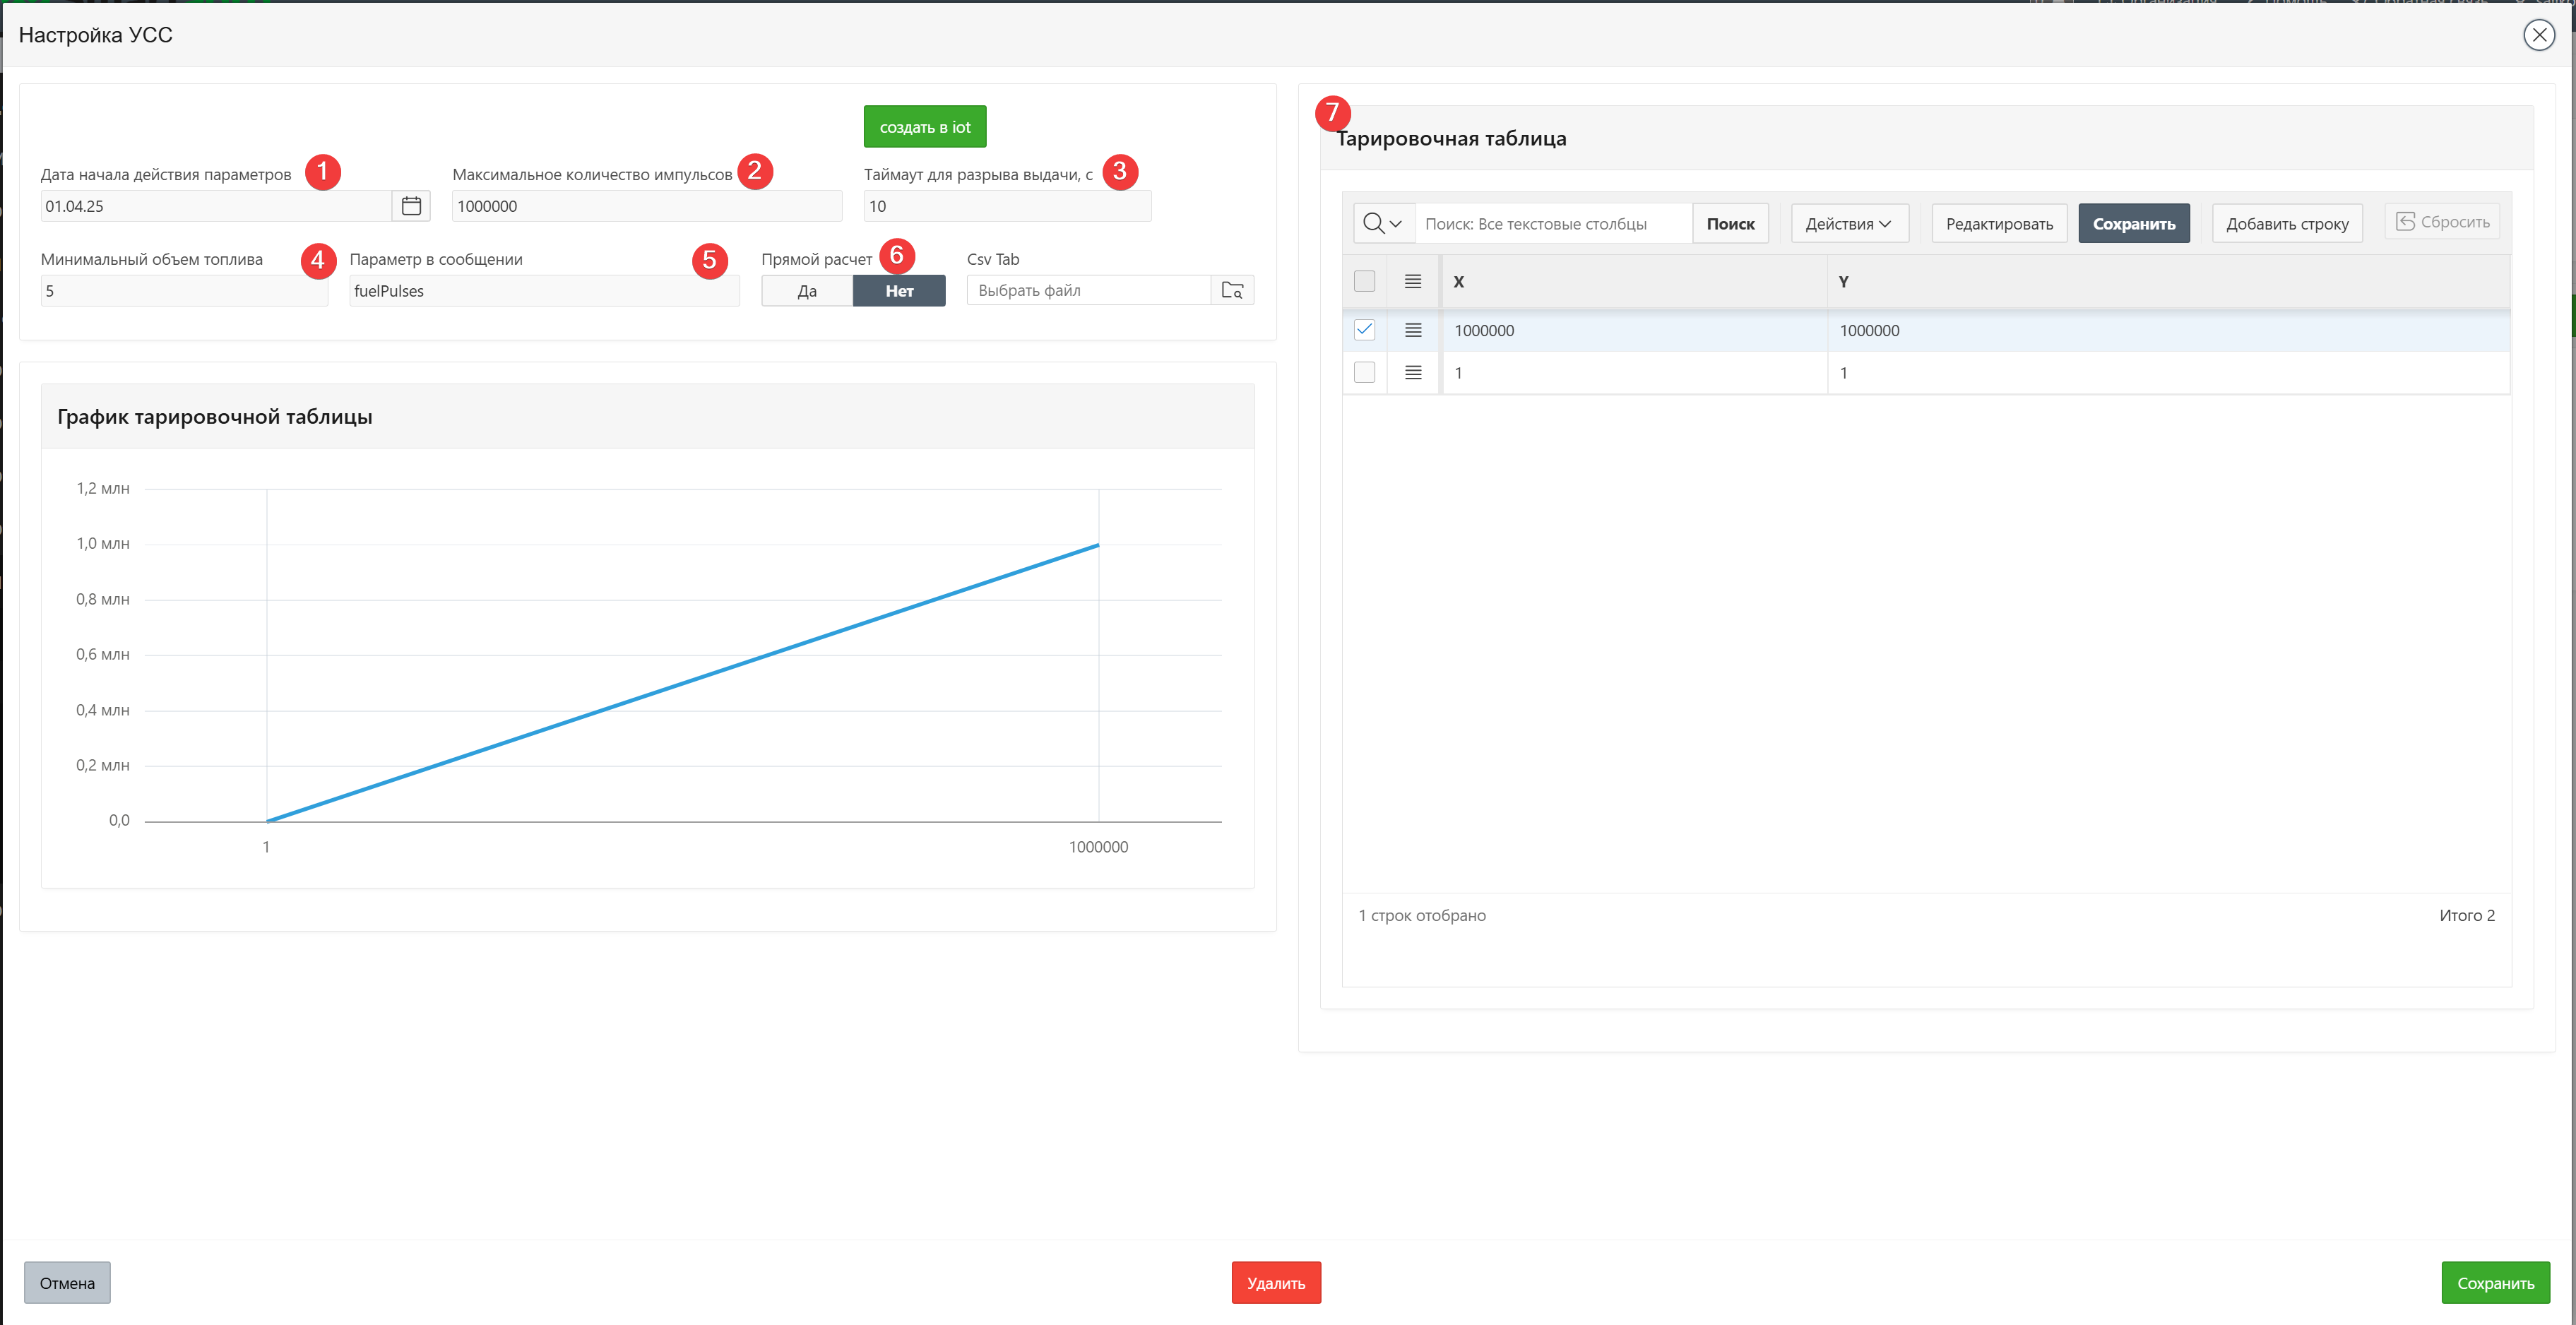This screenshot has height=1325, width=2576.
Task: Click Добавить строку to add a row
Action: tap(2286, 223)
